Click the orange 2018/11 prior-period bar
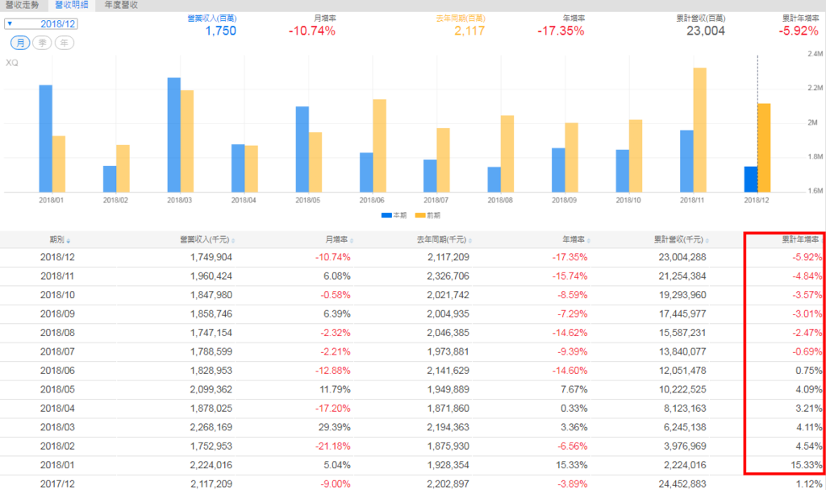Viewport: 826px width, 490px height. [699, 130]
